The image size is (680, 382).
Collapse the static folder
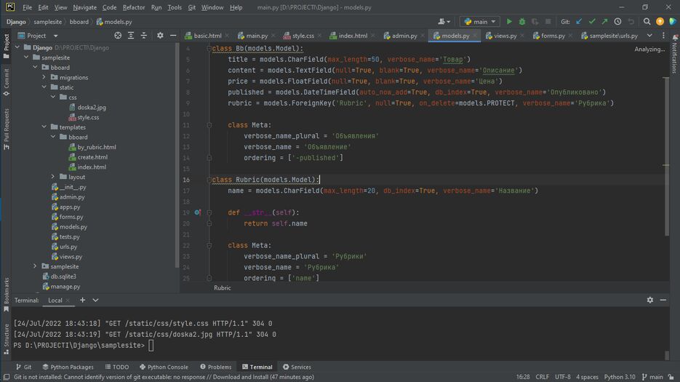pyautogui.click(x=44, y=87)
